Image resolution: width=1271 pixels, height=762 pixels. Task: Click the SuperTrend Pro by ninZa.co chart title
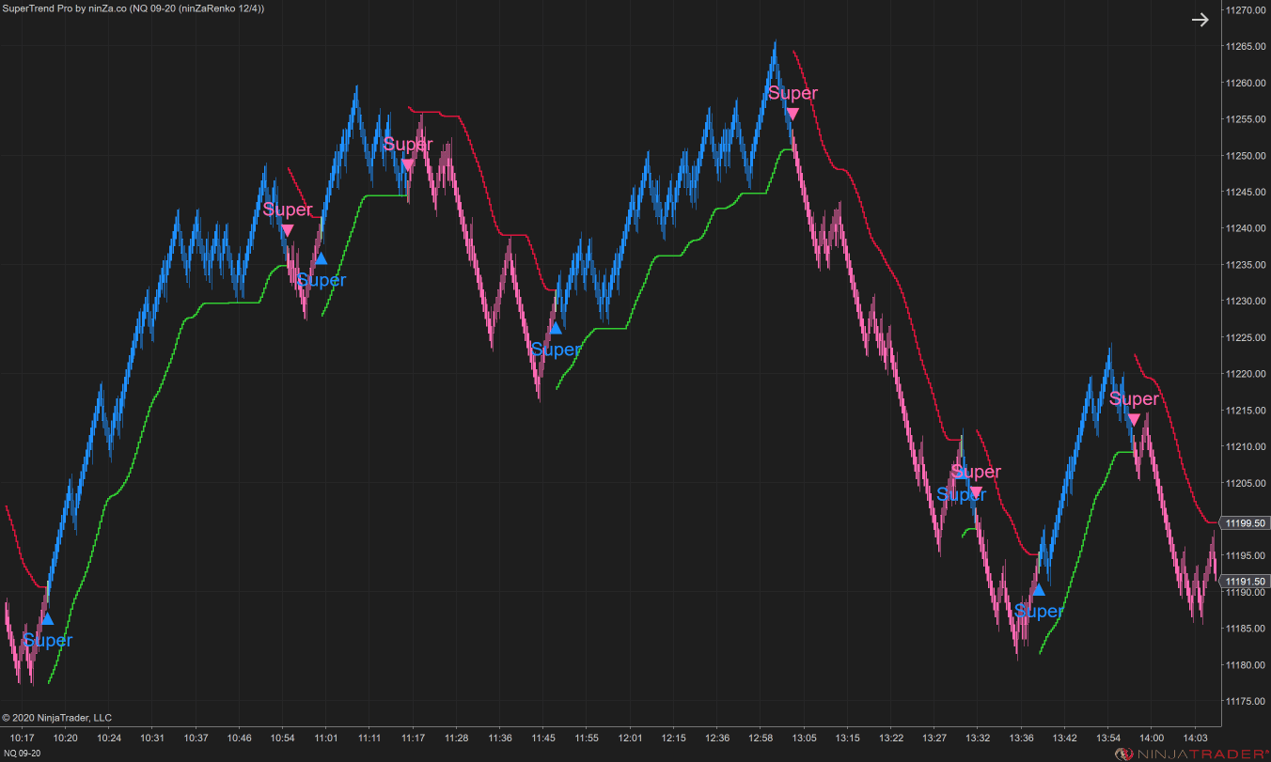point(133,8)
